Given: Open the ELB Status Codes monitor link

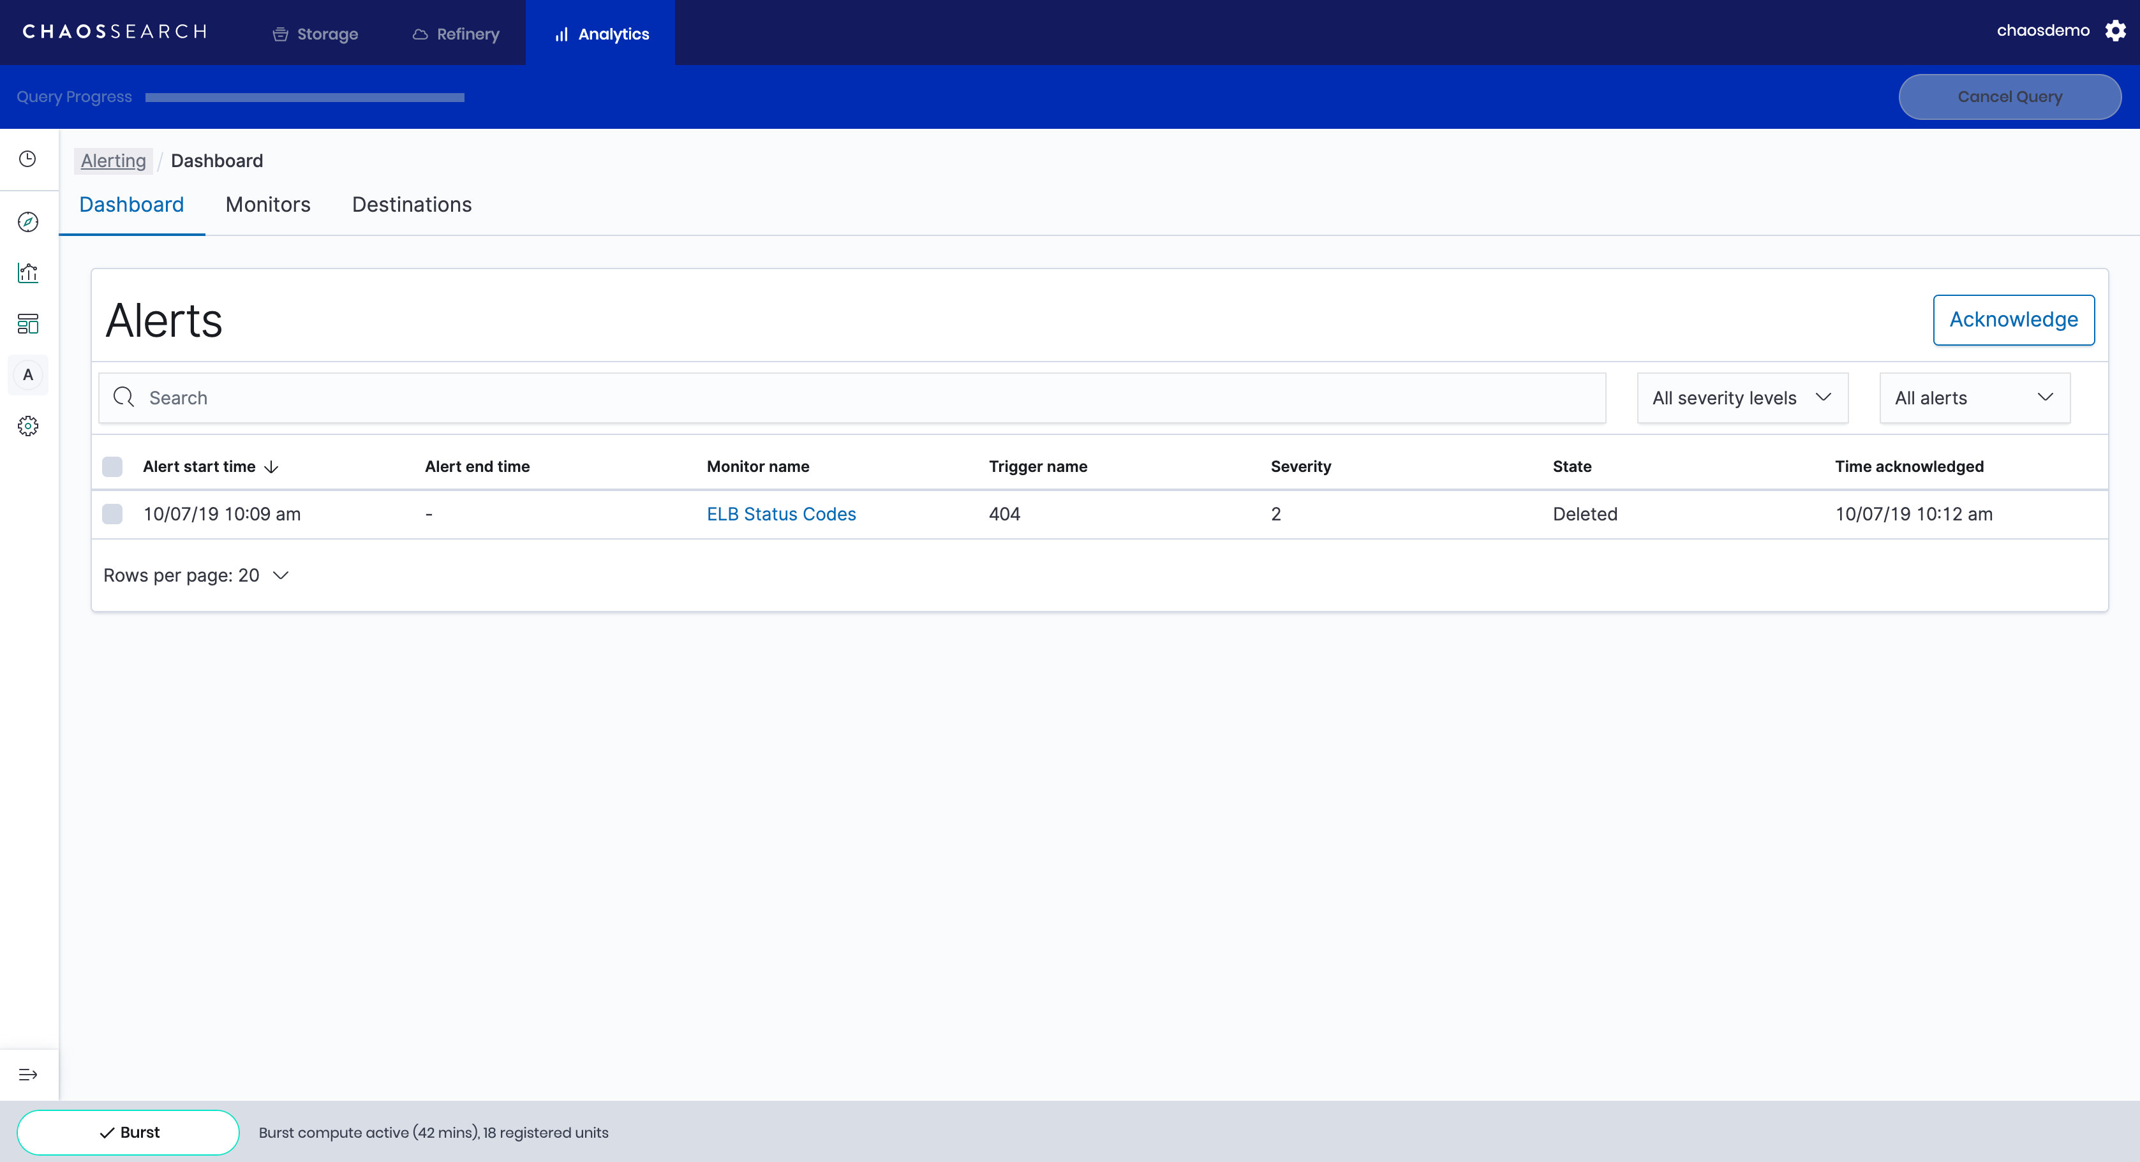Looking at the screenshot, I should click(x=780, y=513).
